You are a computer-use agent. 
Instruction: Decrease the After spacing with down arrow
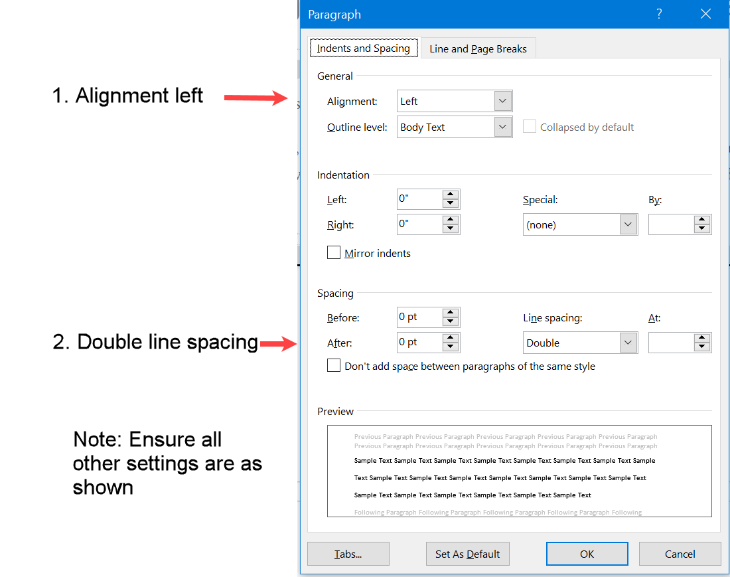[451, 346]
